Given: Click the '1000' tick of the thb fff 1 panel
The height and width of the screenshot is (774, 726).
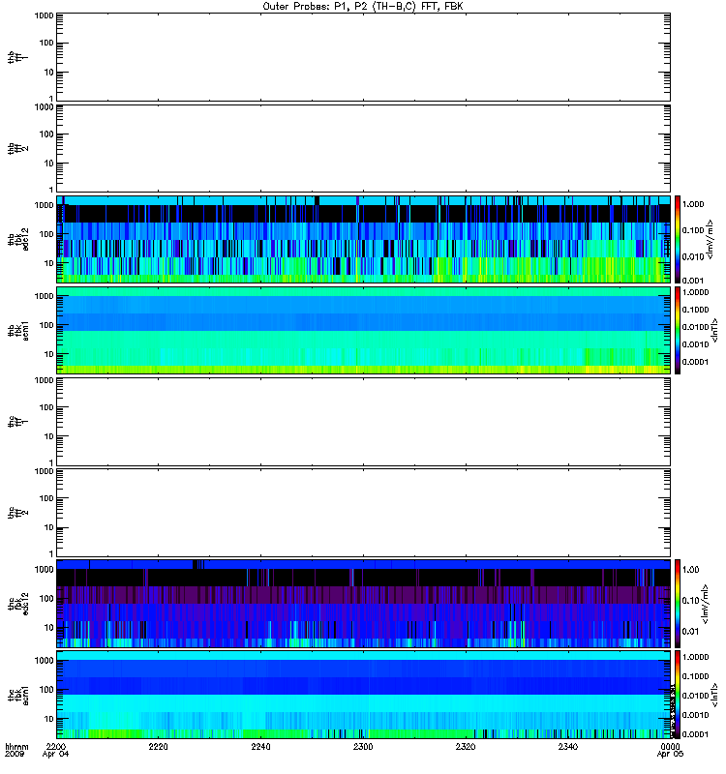Looking at the screenshot, I should [44, 15].
